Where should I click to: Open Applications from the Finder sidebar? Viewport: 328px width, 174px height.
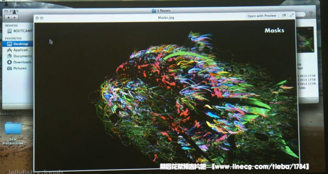click(19, 50)
